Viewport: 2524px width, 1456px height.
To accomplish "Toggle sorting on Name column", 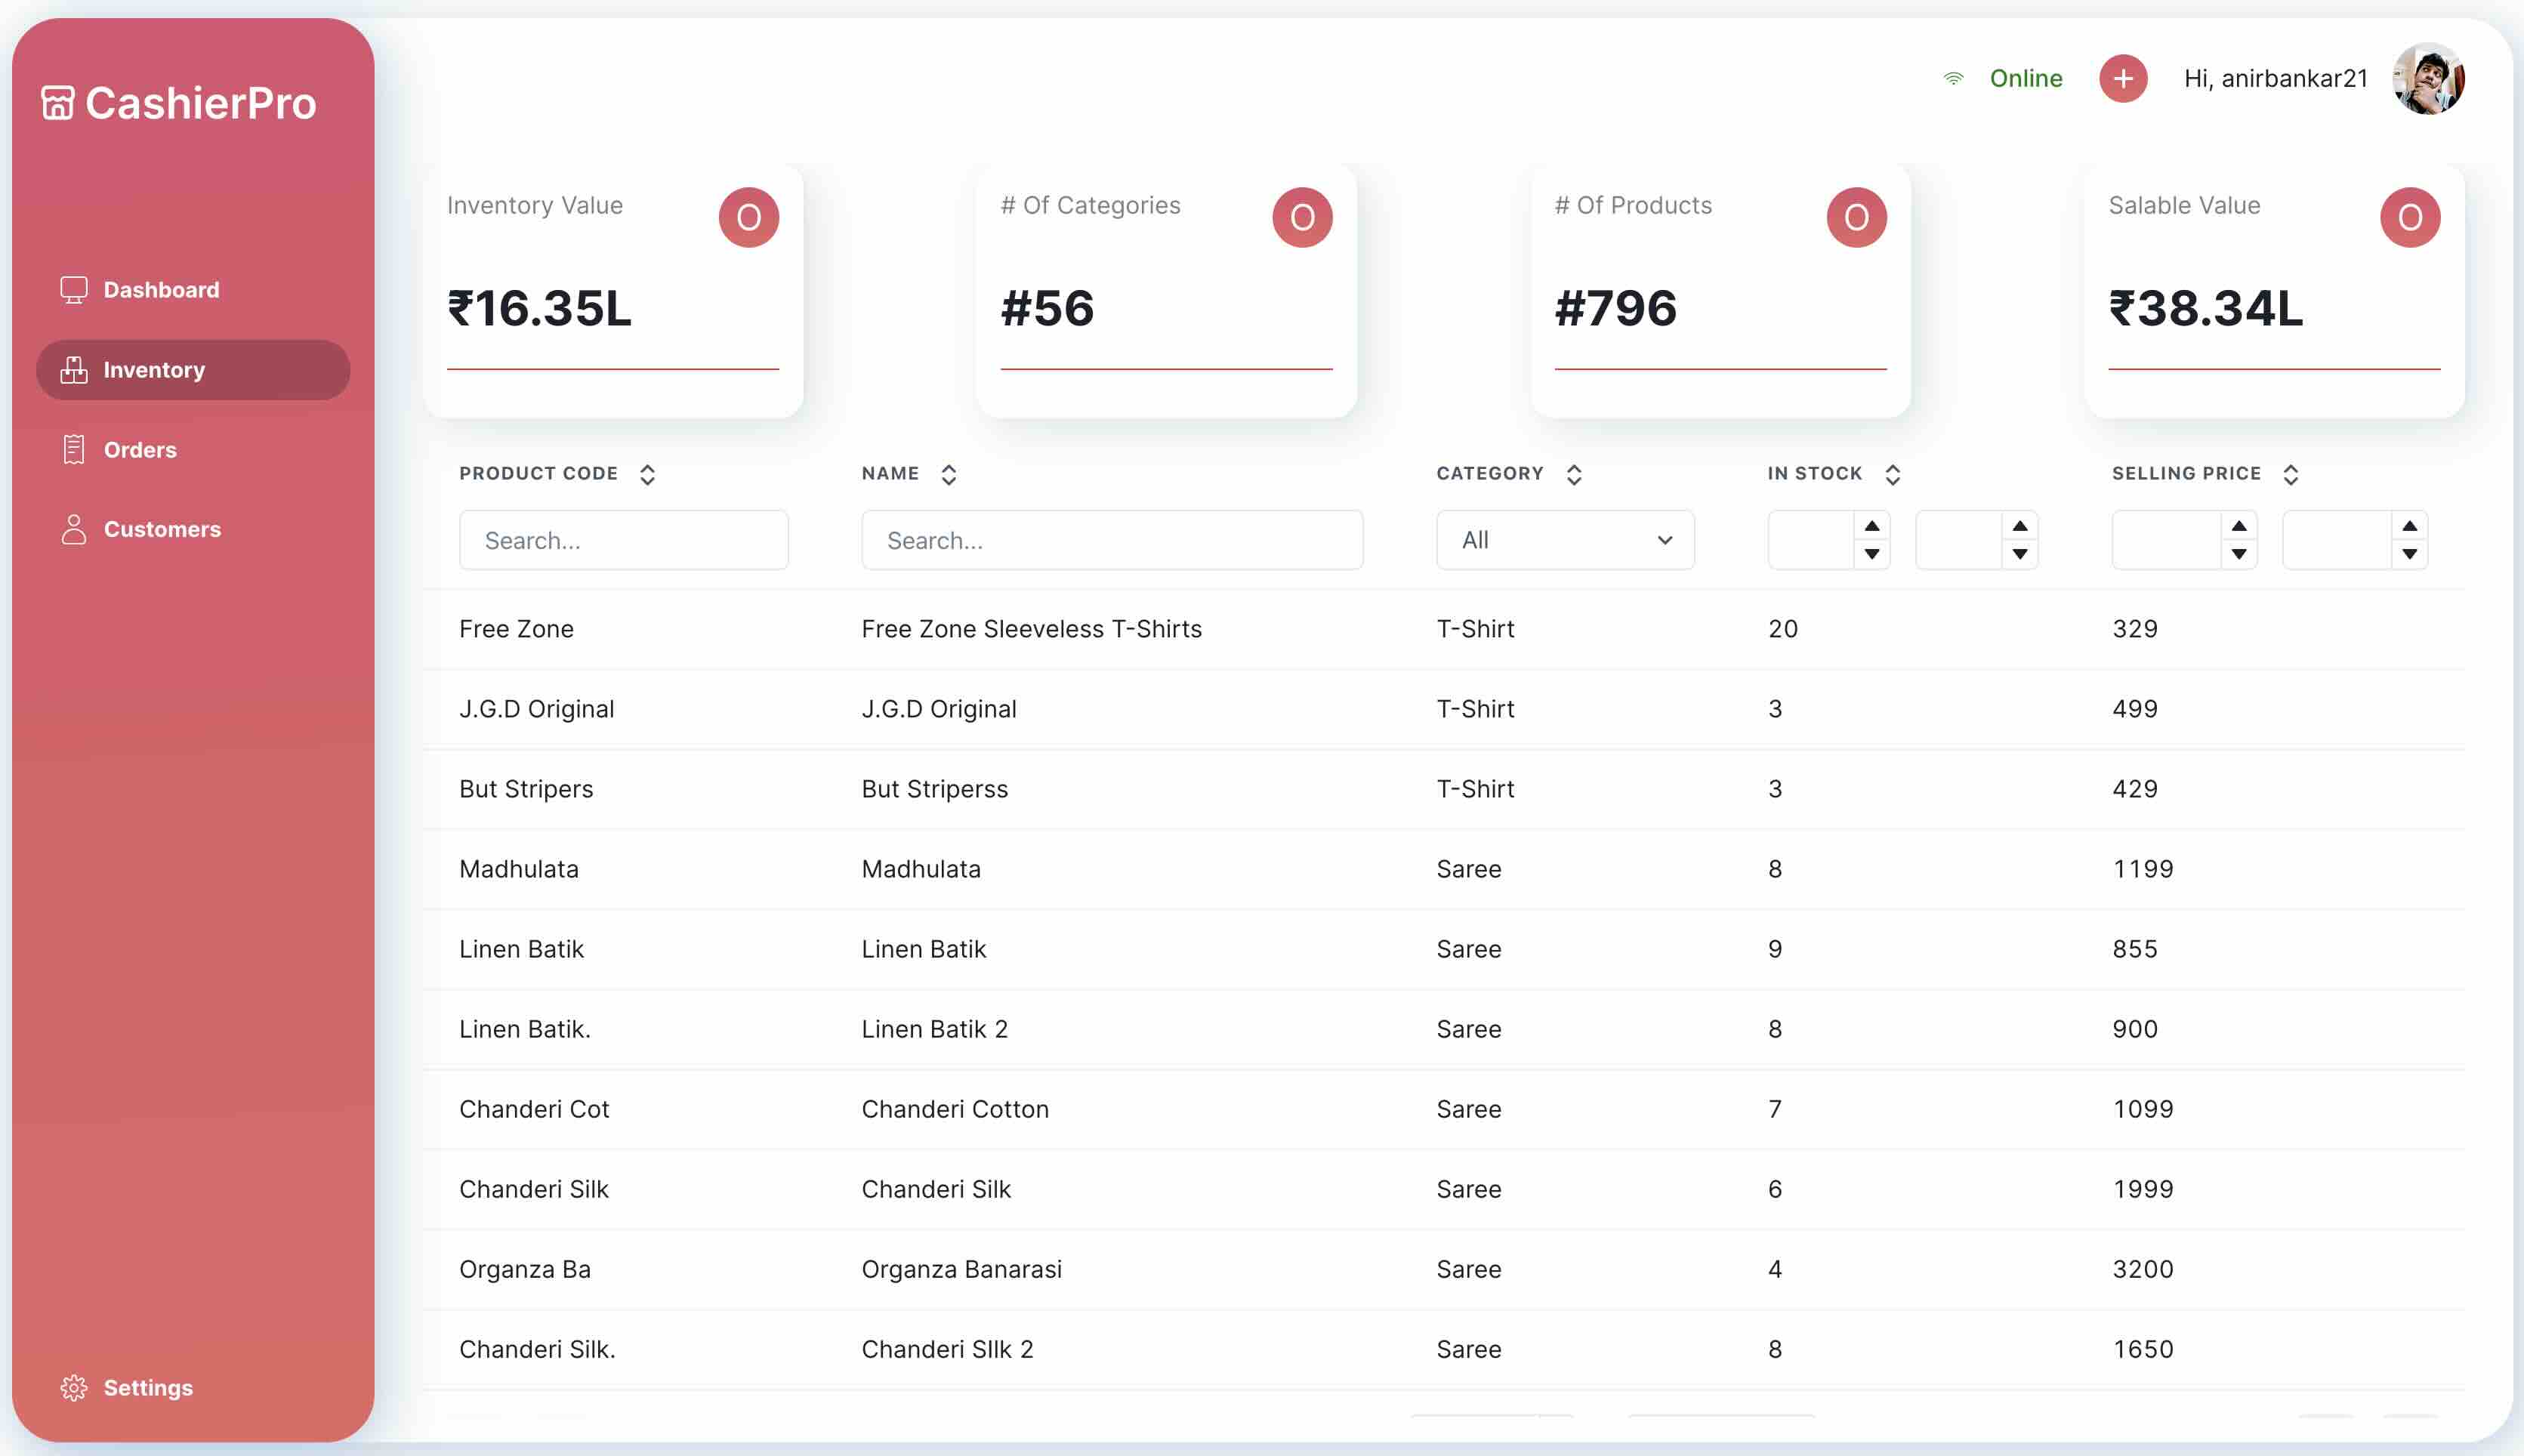I will click(x=948, y=474).
